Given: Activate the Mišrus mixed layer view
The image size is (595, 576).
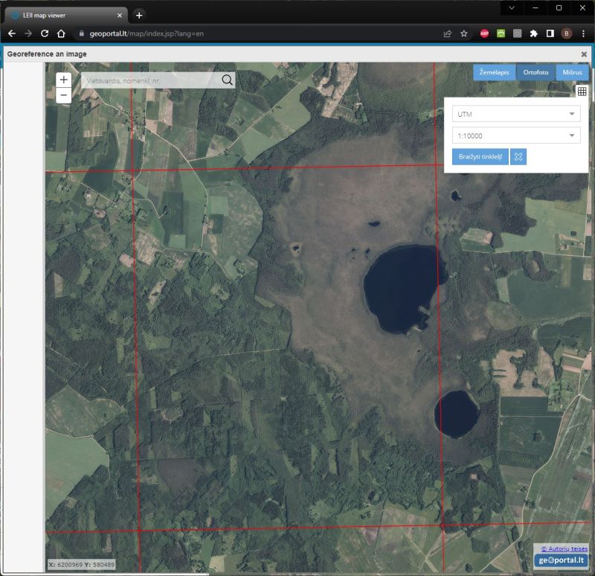Looking at the screenshot, I should coord(571,72).
